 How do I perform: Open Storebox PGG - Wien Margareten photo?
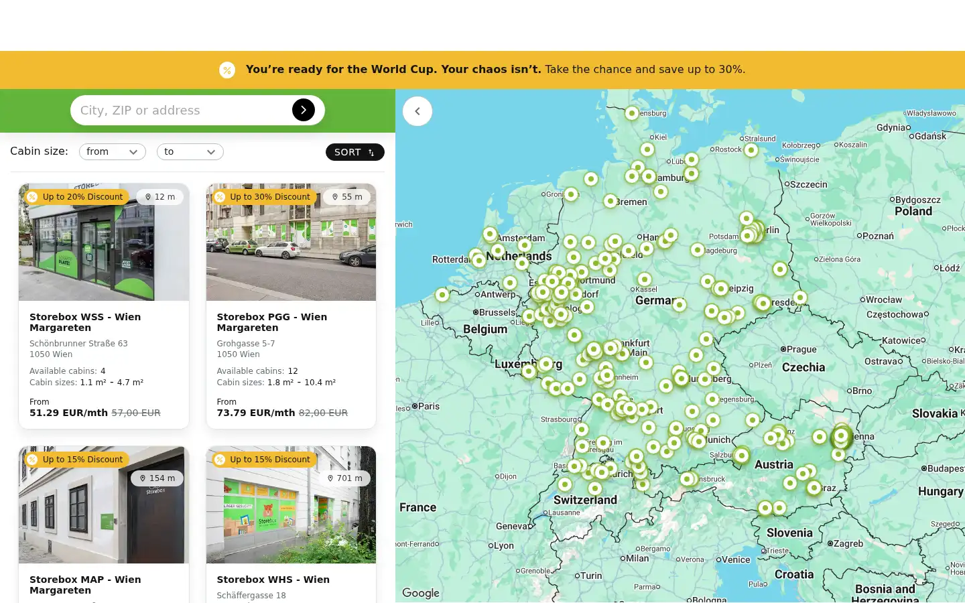pos(291,242)
